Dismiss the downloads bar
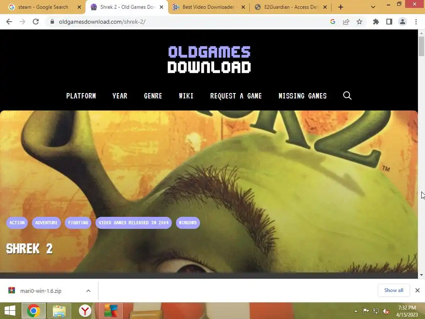425x319 pixels. [418, 290]
